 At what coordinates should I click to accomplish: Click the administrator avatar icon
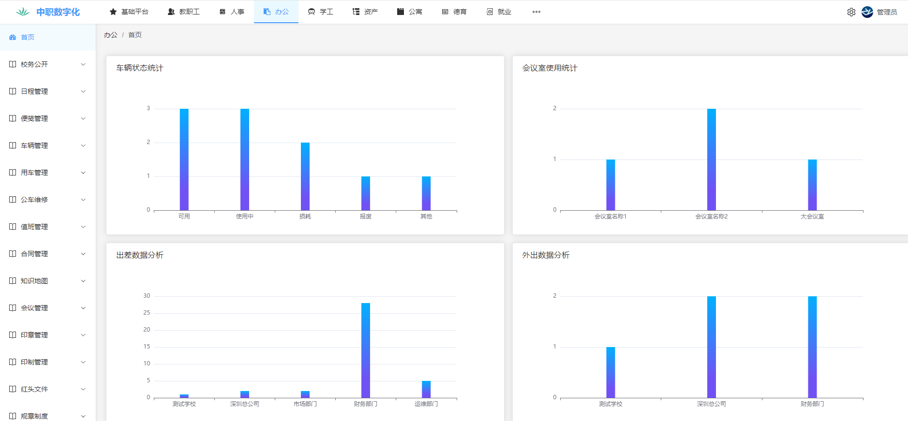(867, 12)
